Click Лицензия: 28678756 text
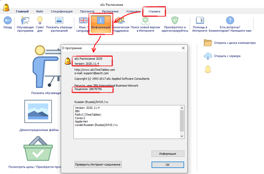Viewport: 264px width, 174px height. tap(88, 89)
